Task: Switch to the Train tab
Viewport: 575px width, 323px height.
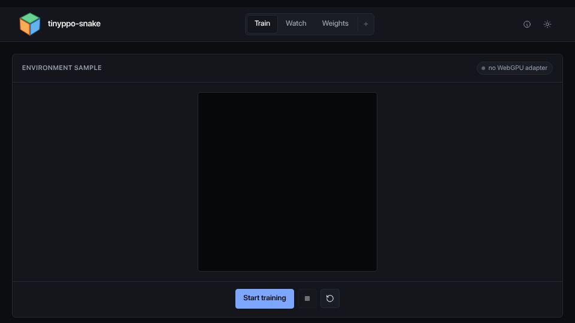Action: point(262,23)
